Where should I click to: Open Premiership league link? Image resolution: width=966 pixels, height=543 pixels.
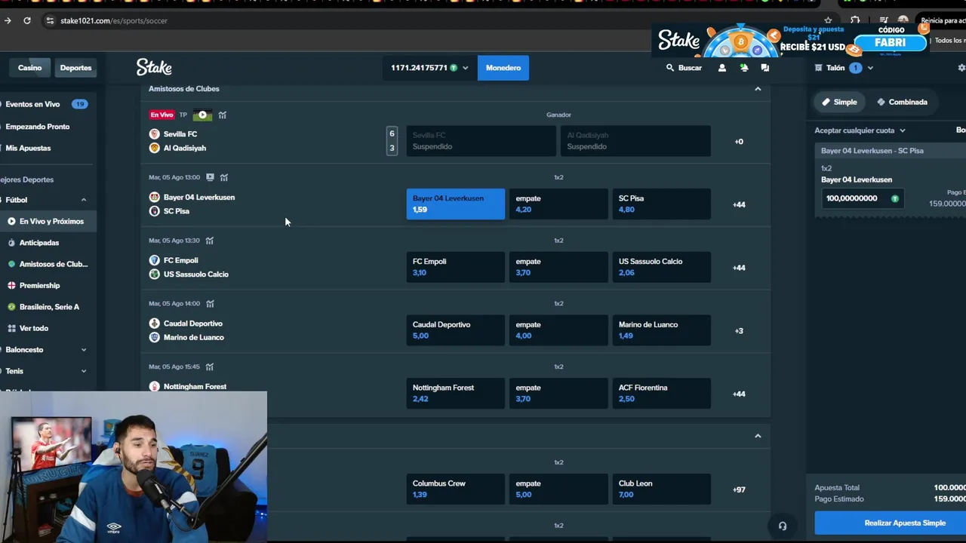pos(39,285)
